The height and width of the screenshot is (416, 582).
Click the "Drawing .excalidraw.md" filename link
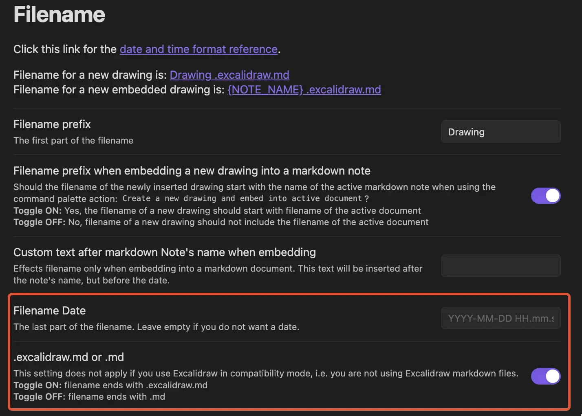[x=229, y=75]
